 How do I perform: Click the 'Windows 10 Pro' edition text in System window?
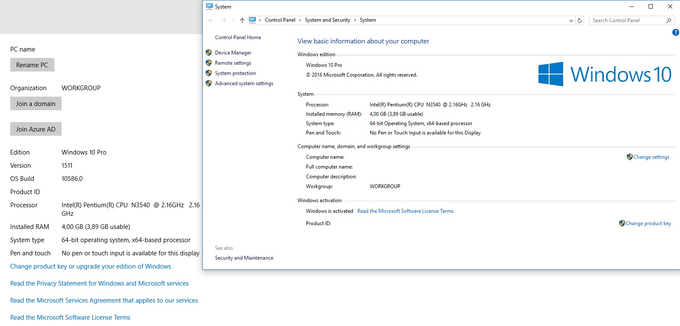click(324, 65)
